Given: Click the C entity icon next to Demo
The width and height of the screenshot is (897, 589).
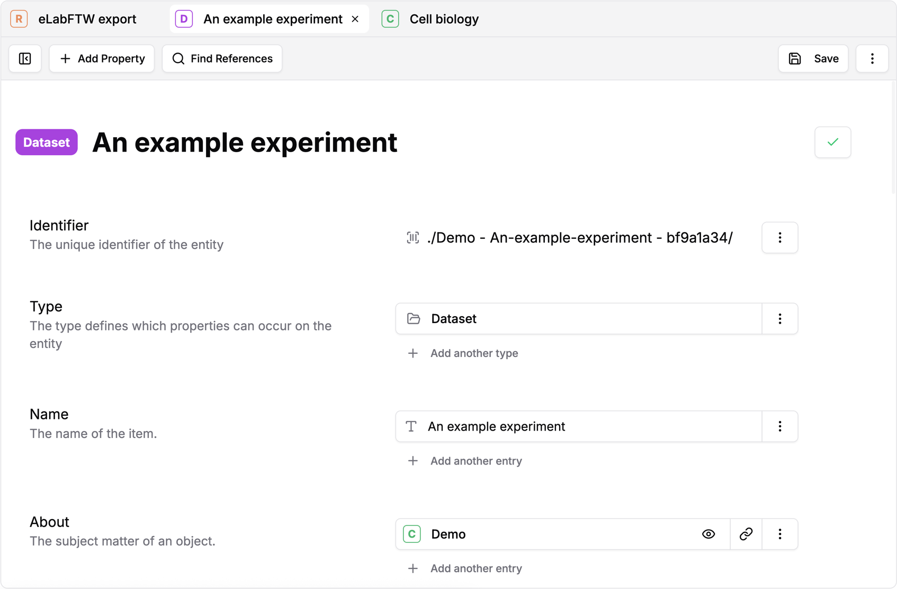Looking at the screenshot, I should click(x=411, y=534).
